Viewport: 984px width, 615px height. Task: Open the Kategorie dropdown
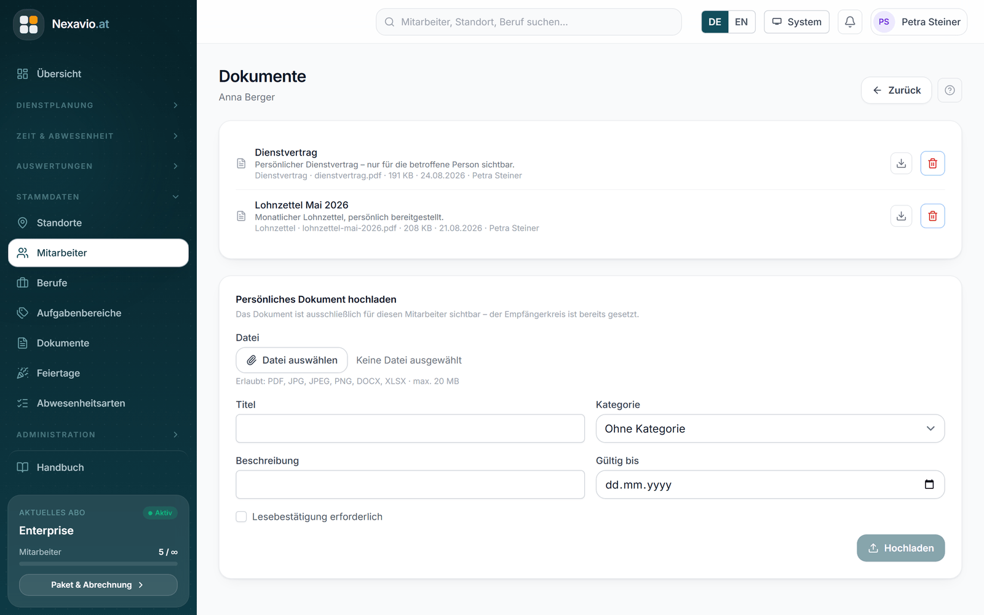point(770,429)
